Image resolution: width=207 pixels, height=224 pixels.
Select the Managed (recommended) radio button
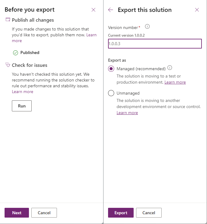[x=111, y=69]
